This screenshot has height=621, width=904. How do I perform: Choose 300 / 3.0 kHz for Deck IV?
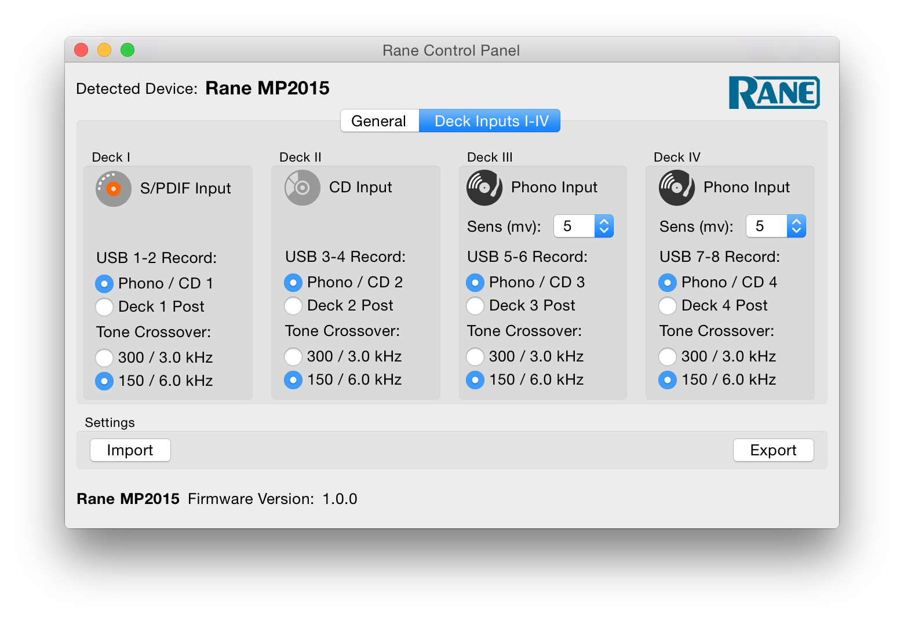pyautogui.click(x=668, y=356)
